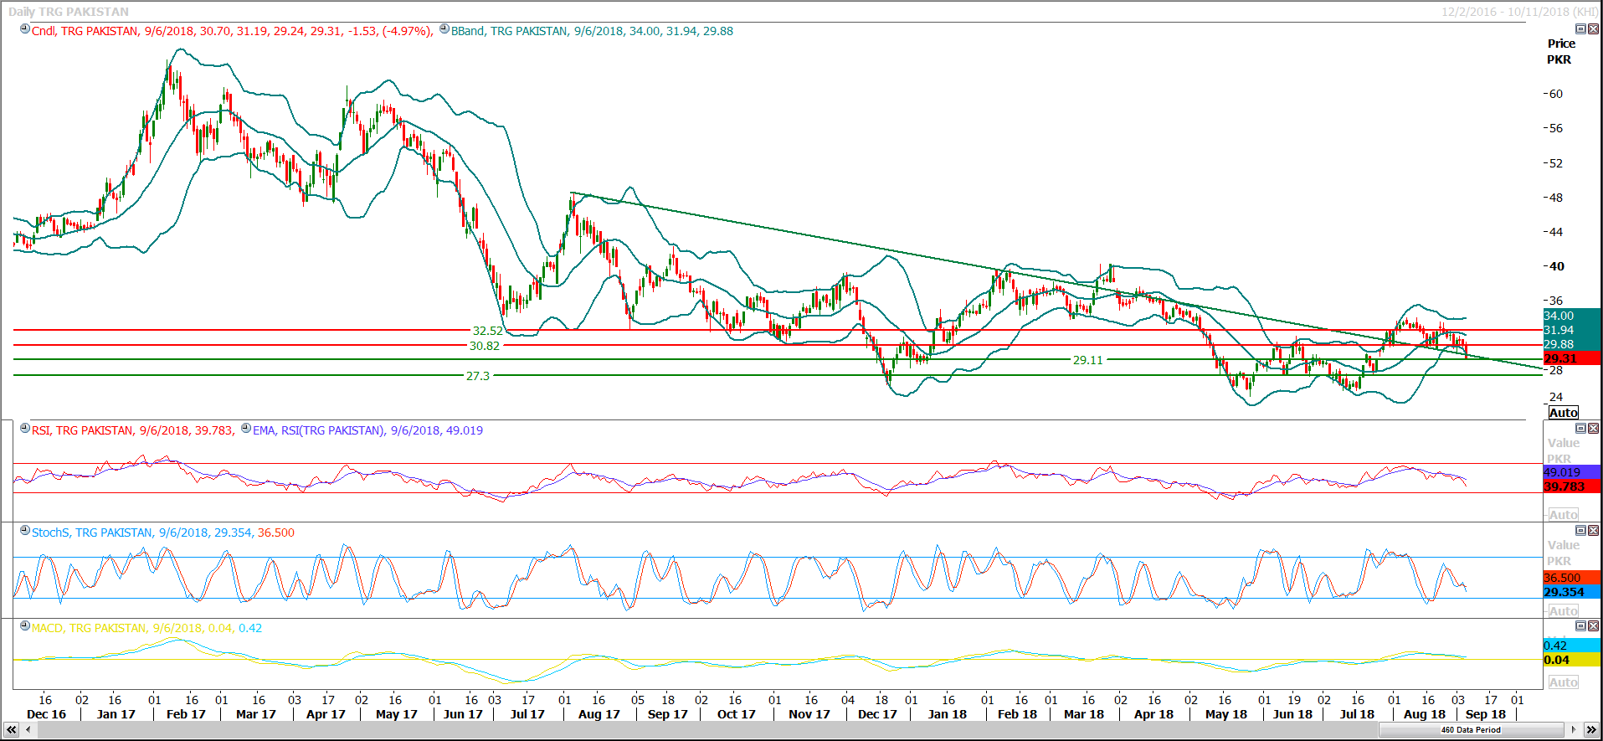Click the RSI indicator legend icon
1603x741 pixels.
[x=25, y=429]
